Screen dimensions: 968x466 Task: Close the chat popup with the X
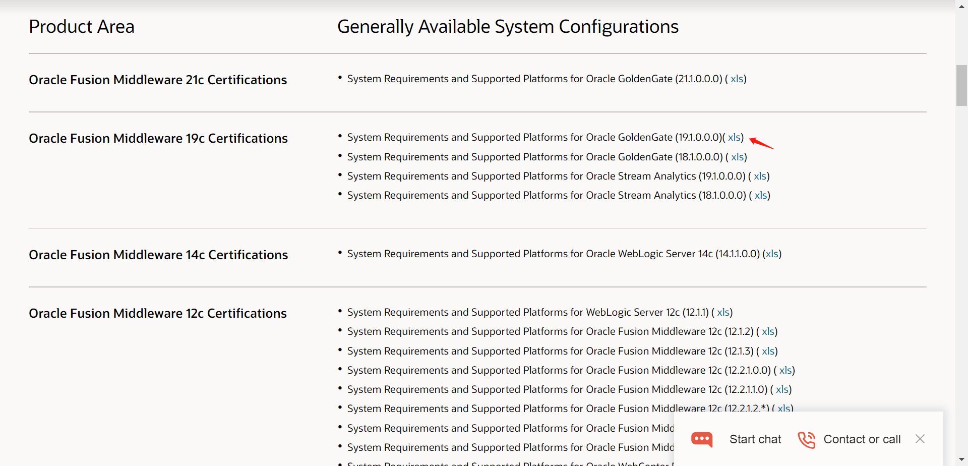920,439
